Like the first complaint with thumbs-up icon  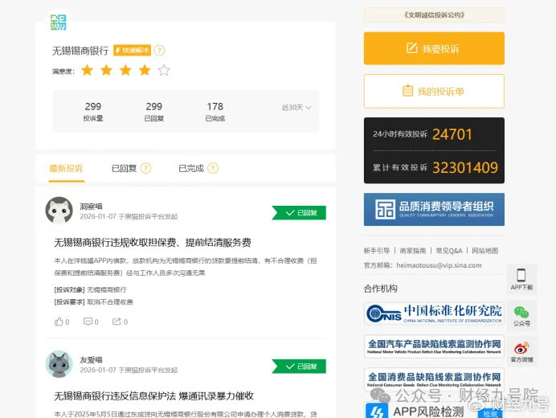click(59, 322)
